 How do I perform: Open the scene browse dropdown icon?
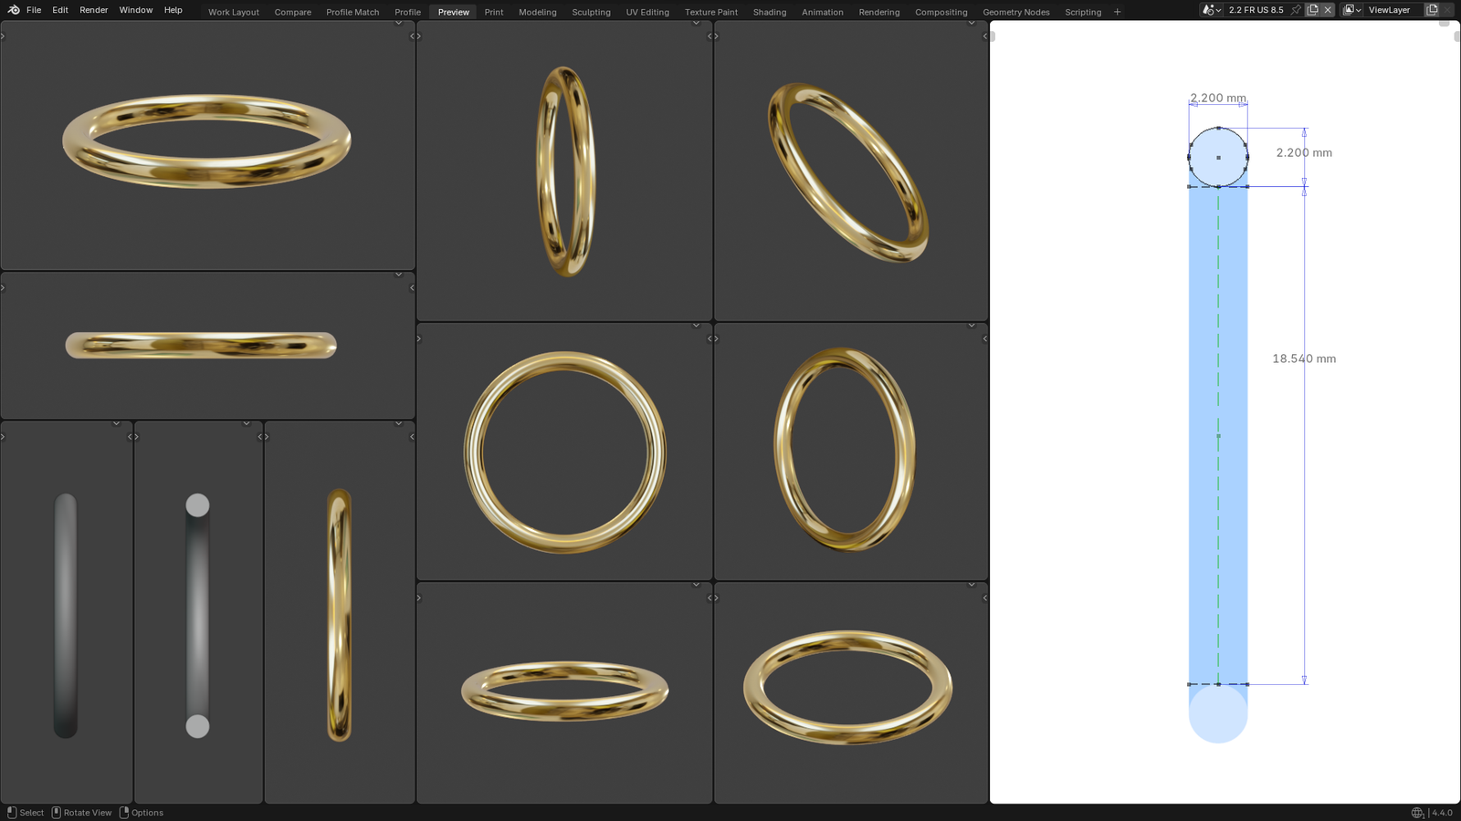[1211, 10]
